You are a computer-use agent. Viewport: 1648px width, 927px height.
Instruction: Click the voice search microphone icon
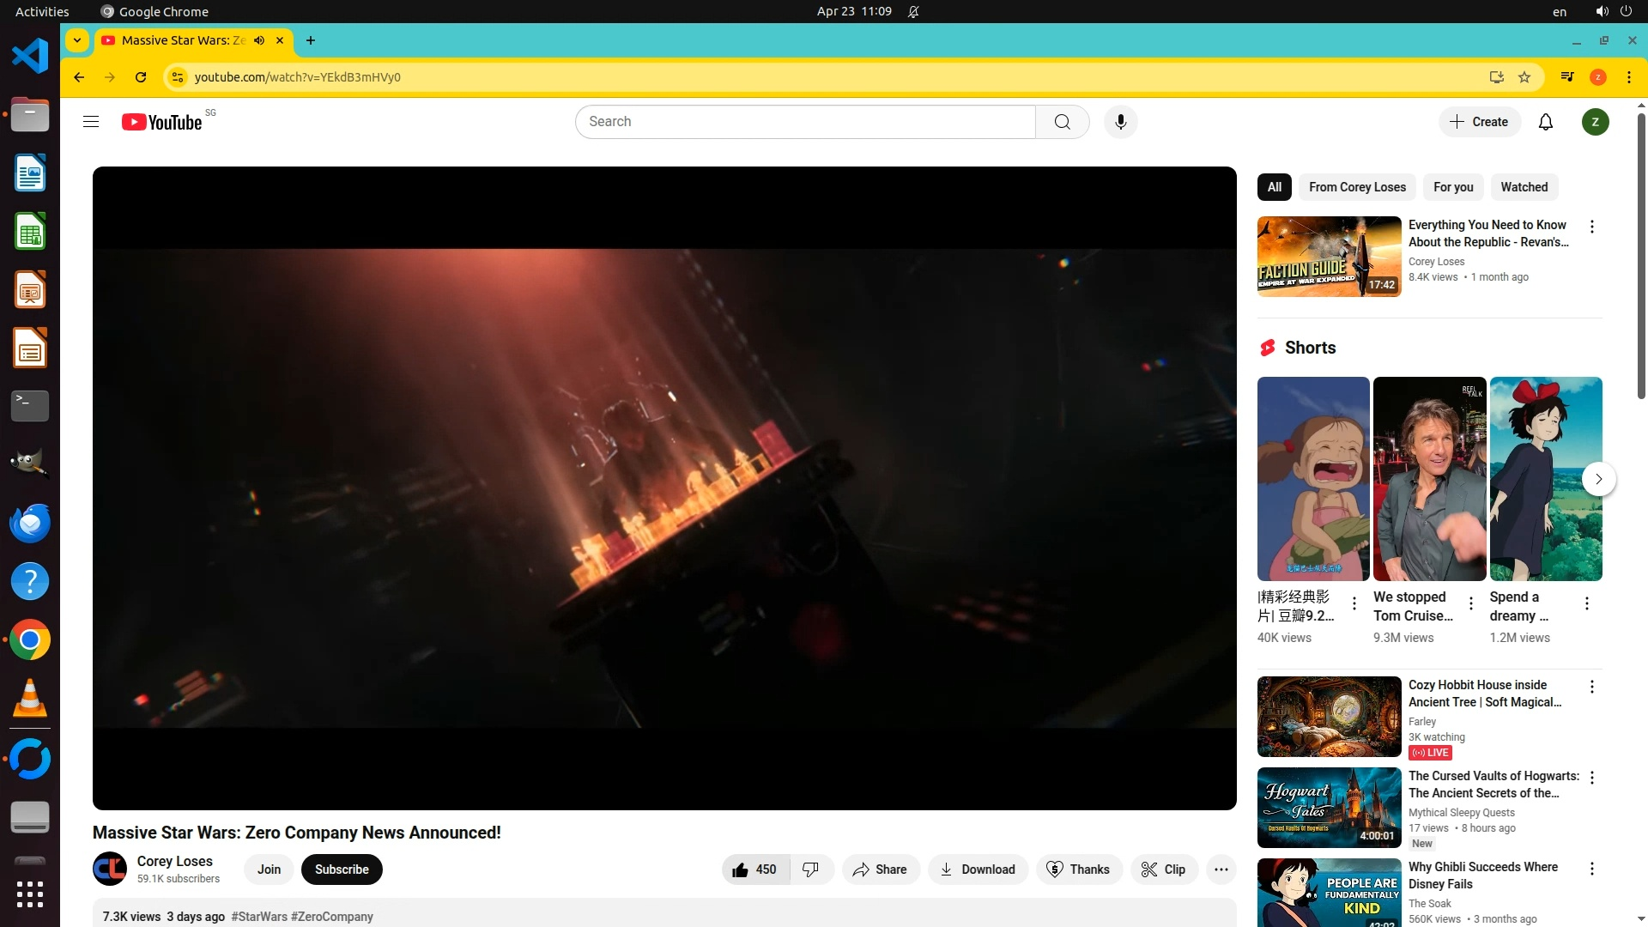tap(1120, 122)
